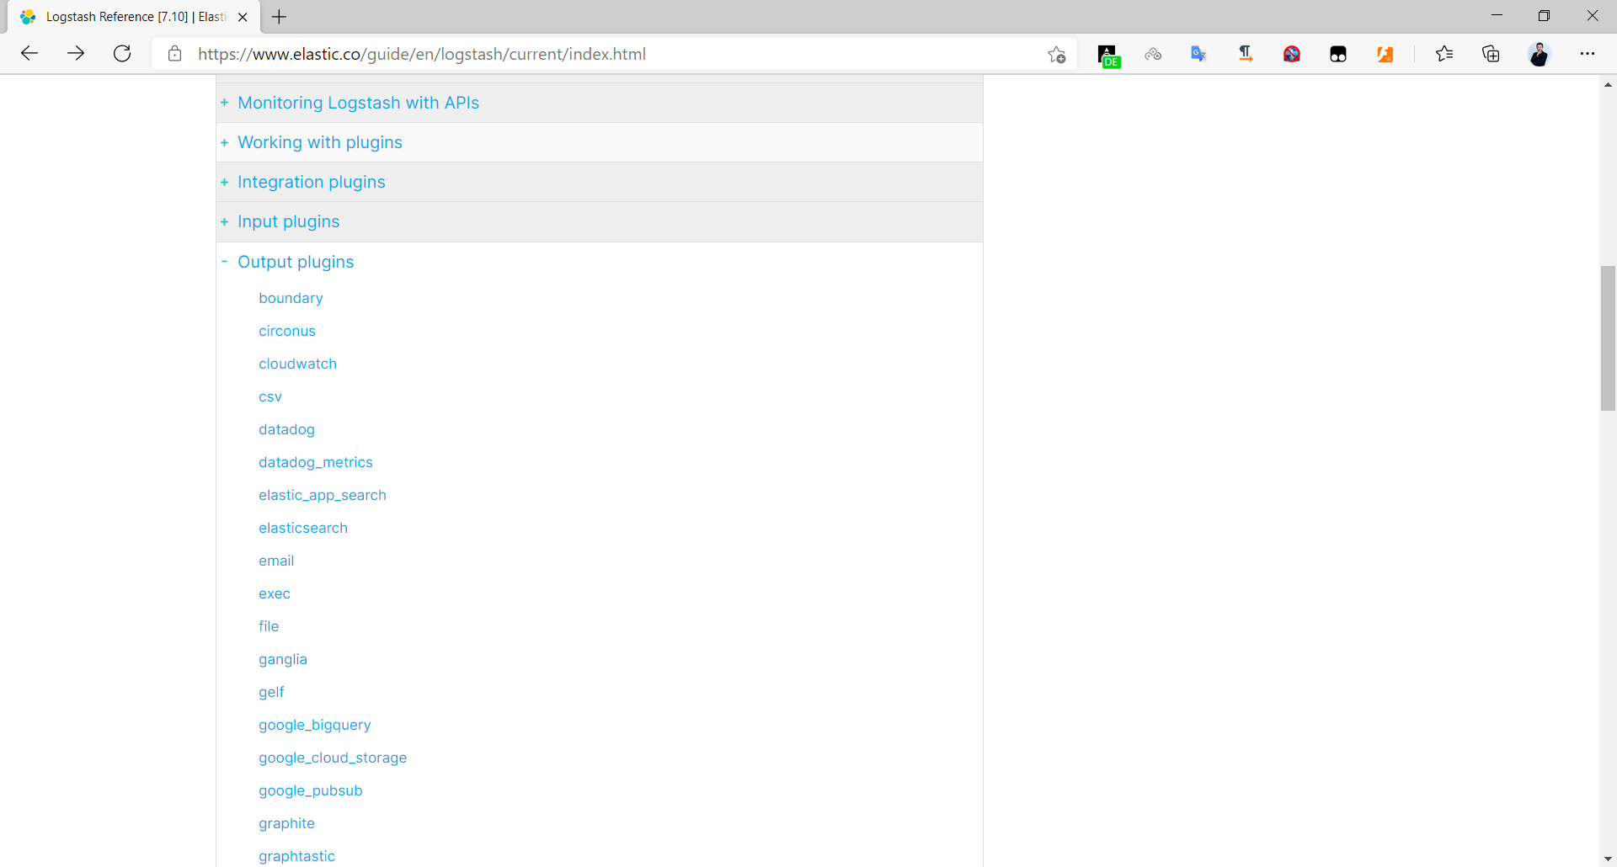The image size is (1617, 867).
Task: Select the Logstash Reference [7.10] tab
Action: pos(135,17)
